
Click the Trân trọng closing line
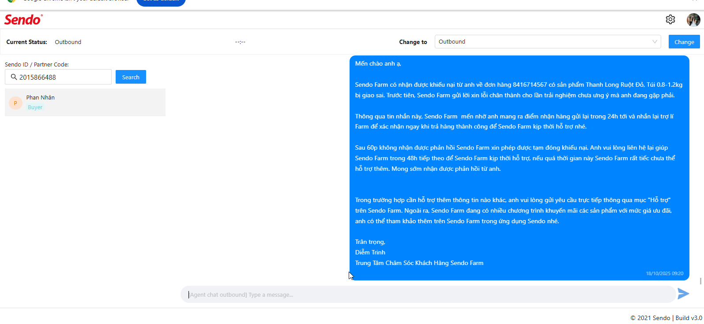click(370, 242)
